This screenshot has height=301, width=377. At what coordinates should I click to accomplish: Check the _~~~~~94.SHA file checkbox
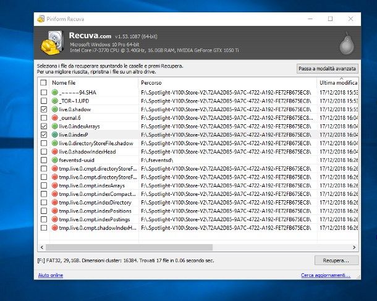44,92
